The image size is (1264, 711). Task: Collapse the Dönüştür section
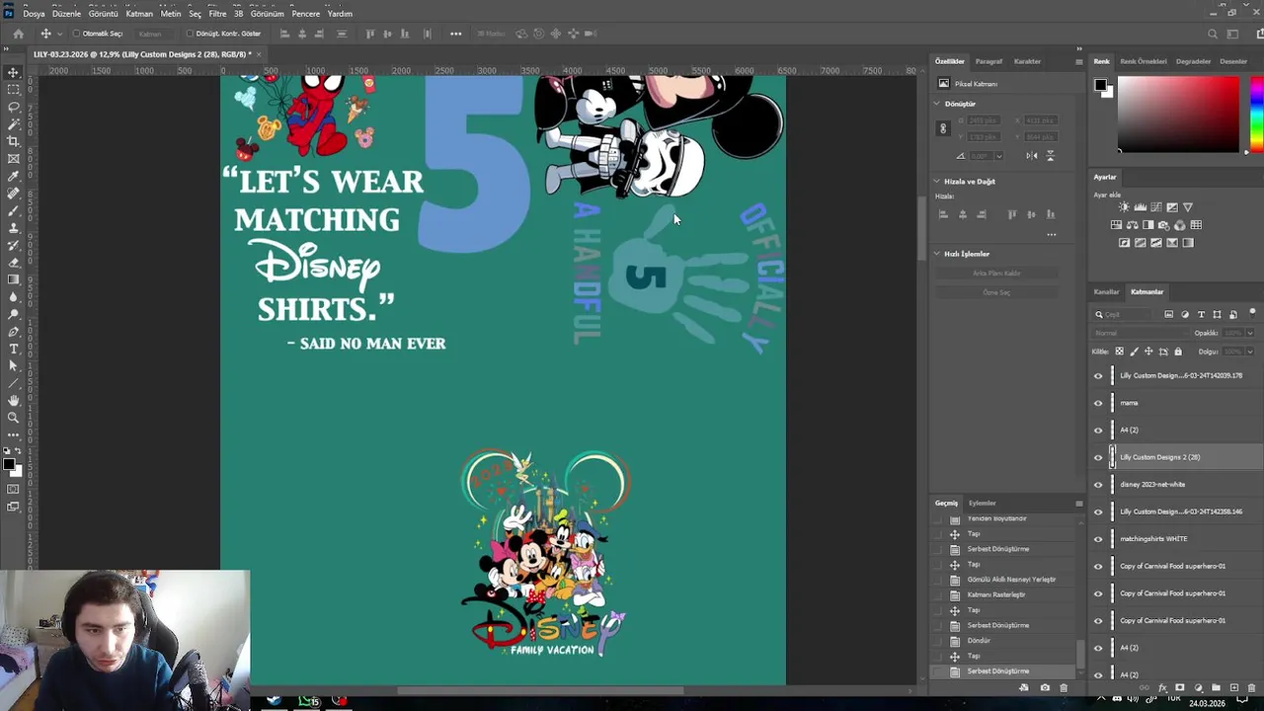[x=937, y=104]
